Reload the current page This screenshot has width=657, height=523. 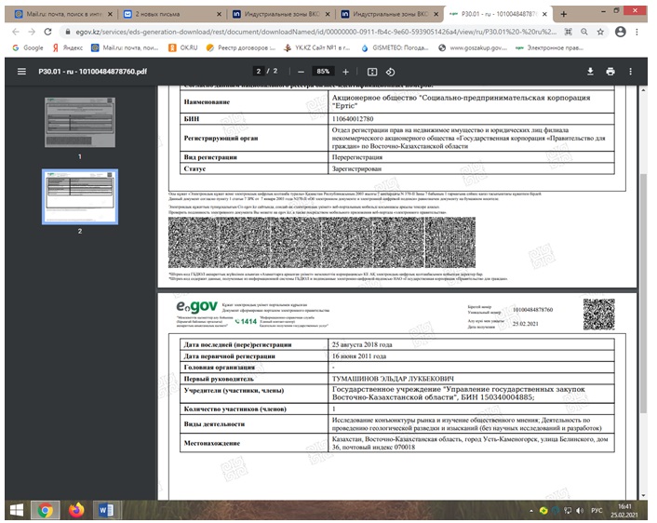[x=47, y=32]
